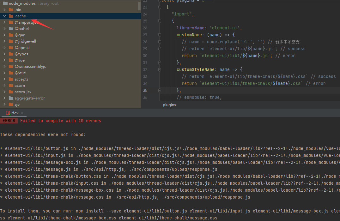Click line number 35 in the gutter
This screenshot has width=340, height=221.
click(x=145, y=90)
